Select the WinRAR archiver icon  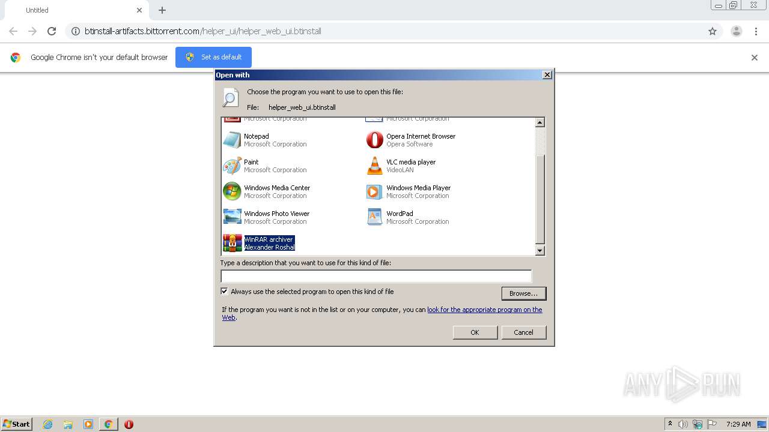pyautogui.click(x=232, y=243)
